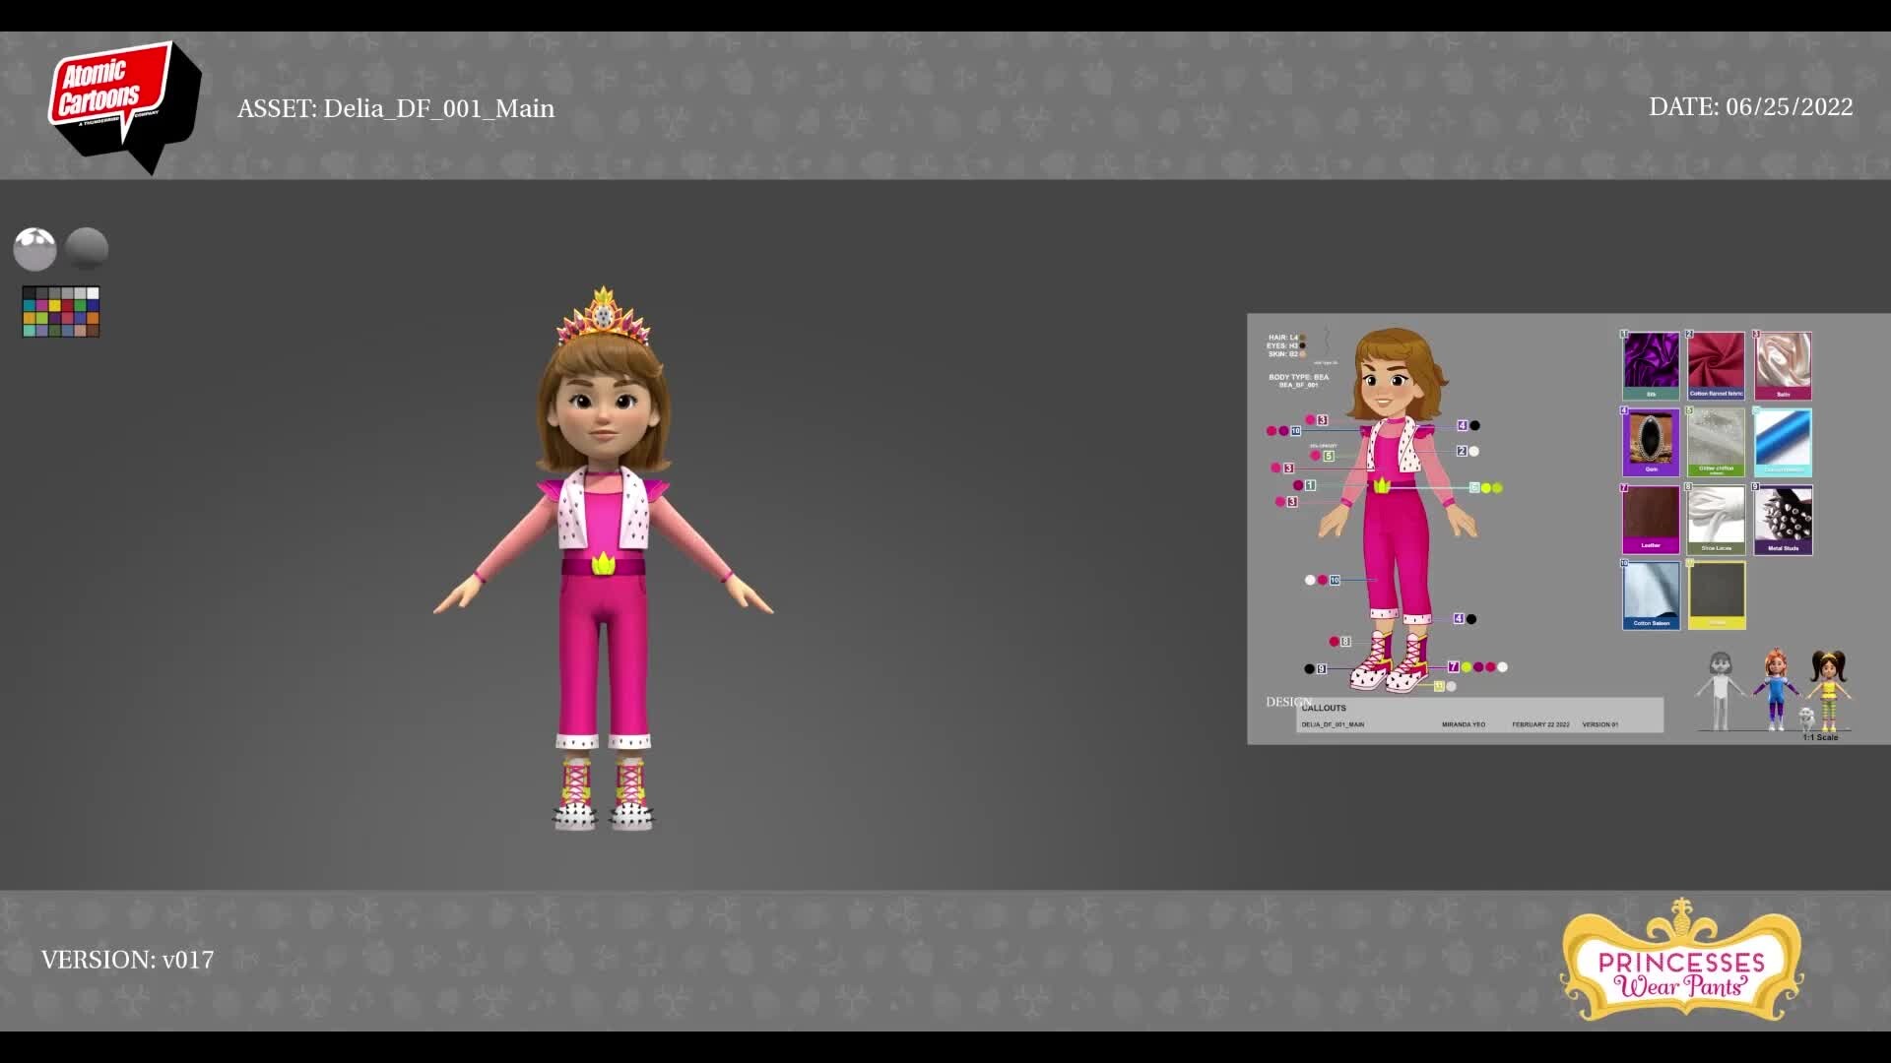This screenshot has height=1063, width=1891.
Task: Click the VERSION v017 text
Action: tap(127, 960)
